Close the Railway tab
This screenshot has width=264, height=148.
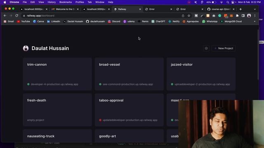pyautogui.click(x=140, y=9)
